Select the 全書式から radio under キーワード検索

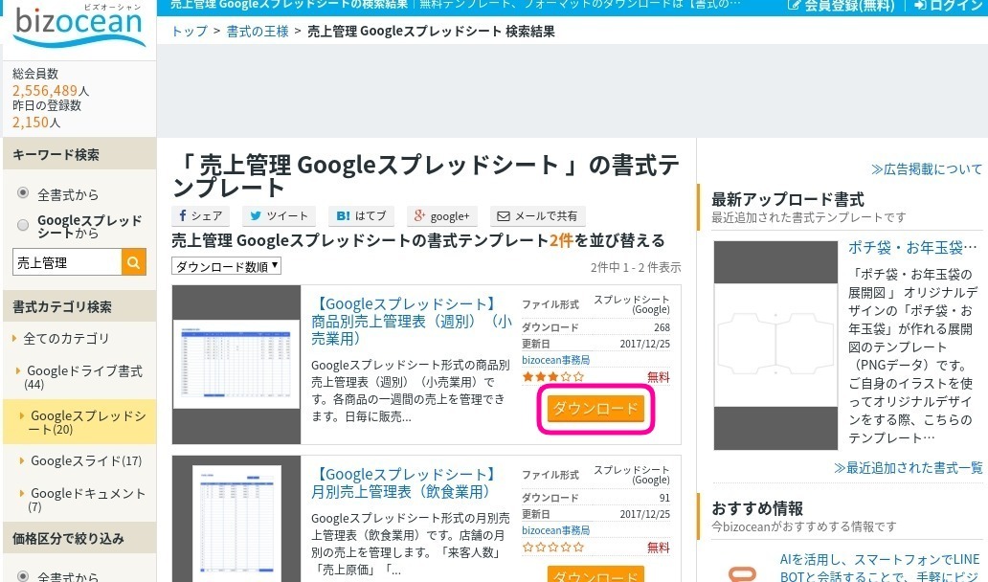pos(23,192)
